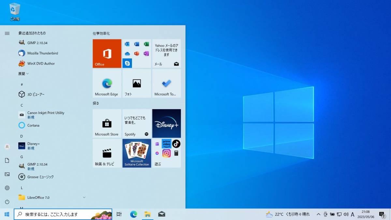This screenshot has height=220, width=391.
Task: Open the Microsoft To Do tile
Action: tap(167, 83)
